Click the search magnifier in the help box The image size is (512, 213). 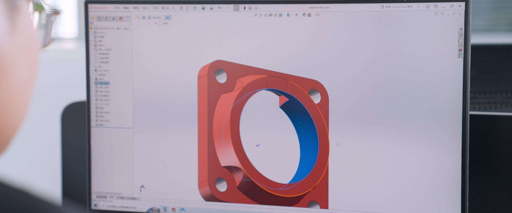418,7
